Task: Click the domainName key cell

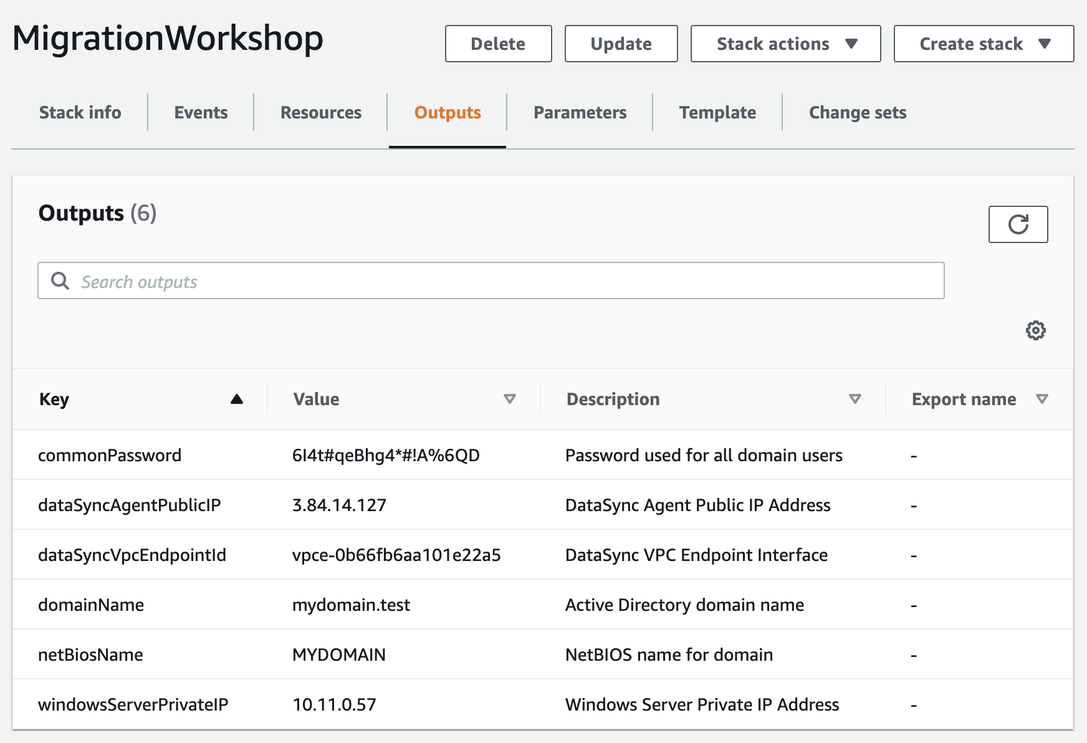Action: point(91,605)
